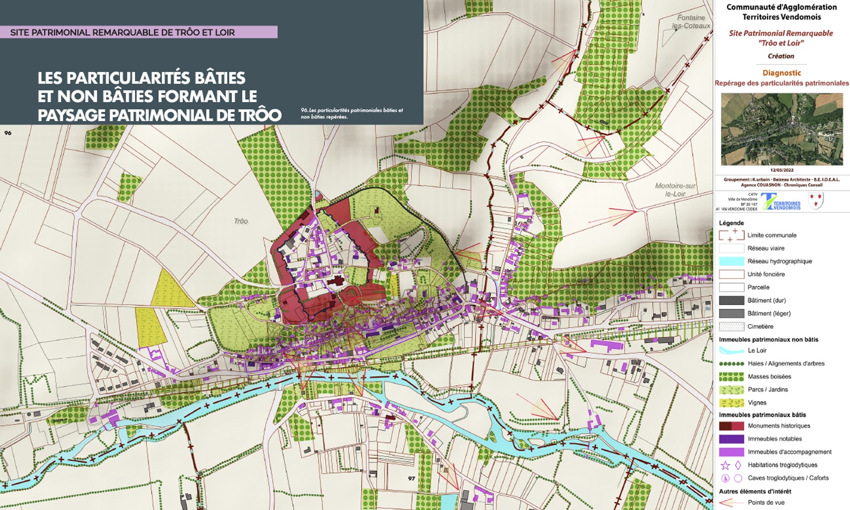
Task: Click page number 96 under the header
Action: (8, 133)
